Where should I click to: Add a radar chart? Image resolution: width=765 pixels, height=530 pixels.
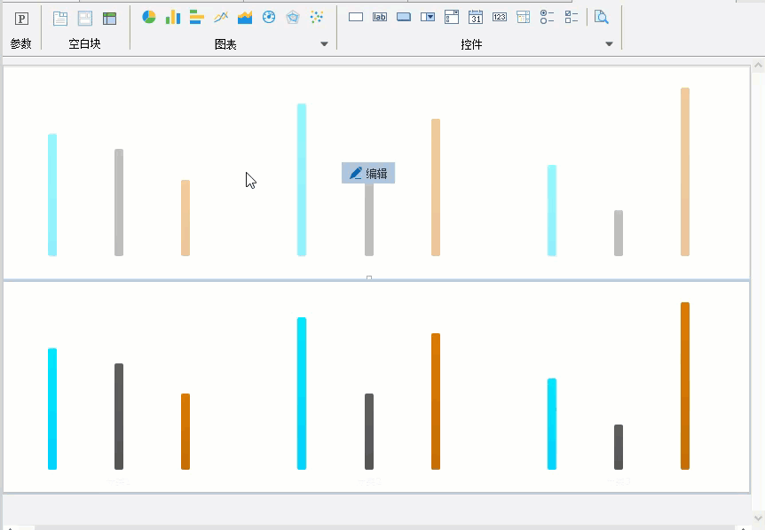tap(293, 17)
